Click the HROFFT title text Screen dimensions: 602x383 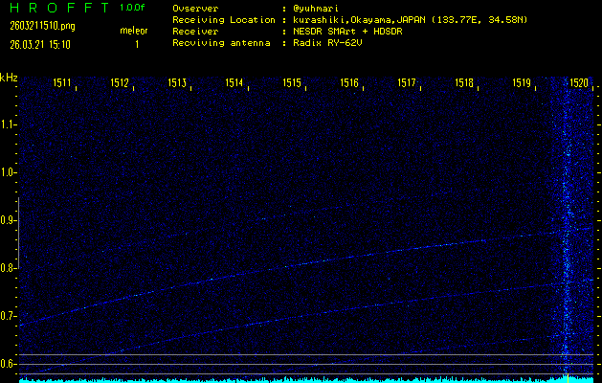[55, 8]
